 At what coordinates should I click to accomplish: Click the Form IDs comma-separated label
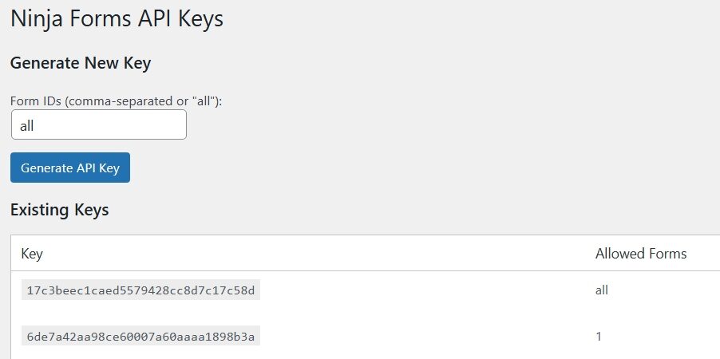116,101
